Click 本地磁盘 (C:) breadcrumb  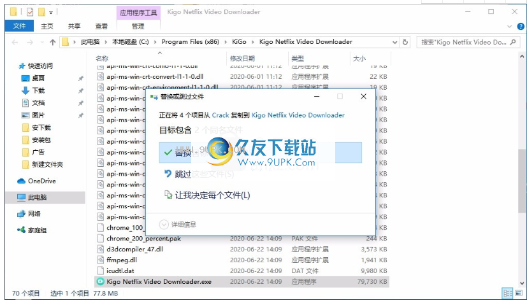pos(131,42)
